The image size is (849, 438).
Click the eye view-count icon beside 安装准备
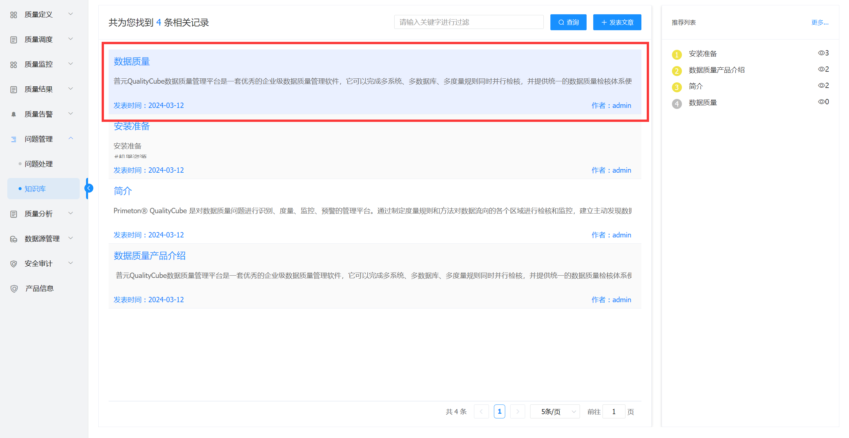821,53
